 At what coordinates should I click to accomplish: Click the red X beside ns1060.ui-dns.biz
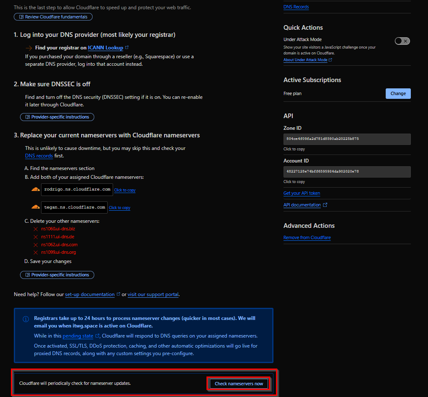tap(36, 229)
